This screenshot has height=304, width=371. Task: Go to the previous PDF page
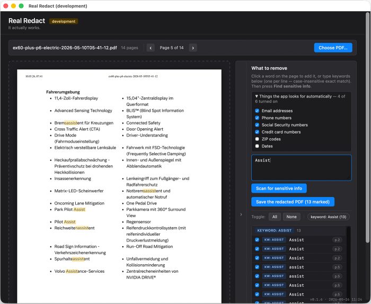point(151,48)
